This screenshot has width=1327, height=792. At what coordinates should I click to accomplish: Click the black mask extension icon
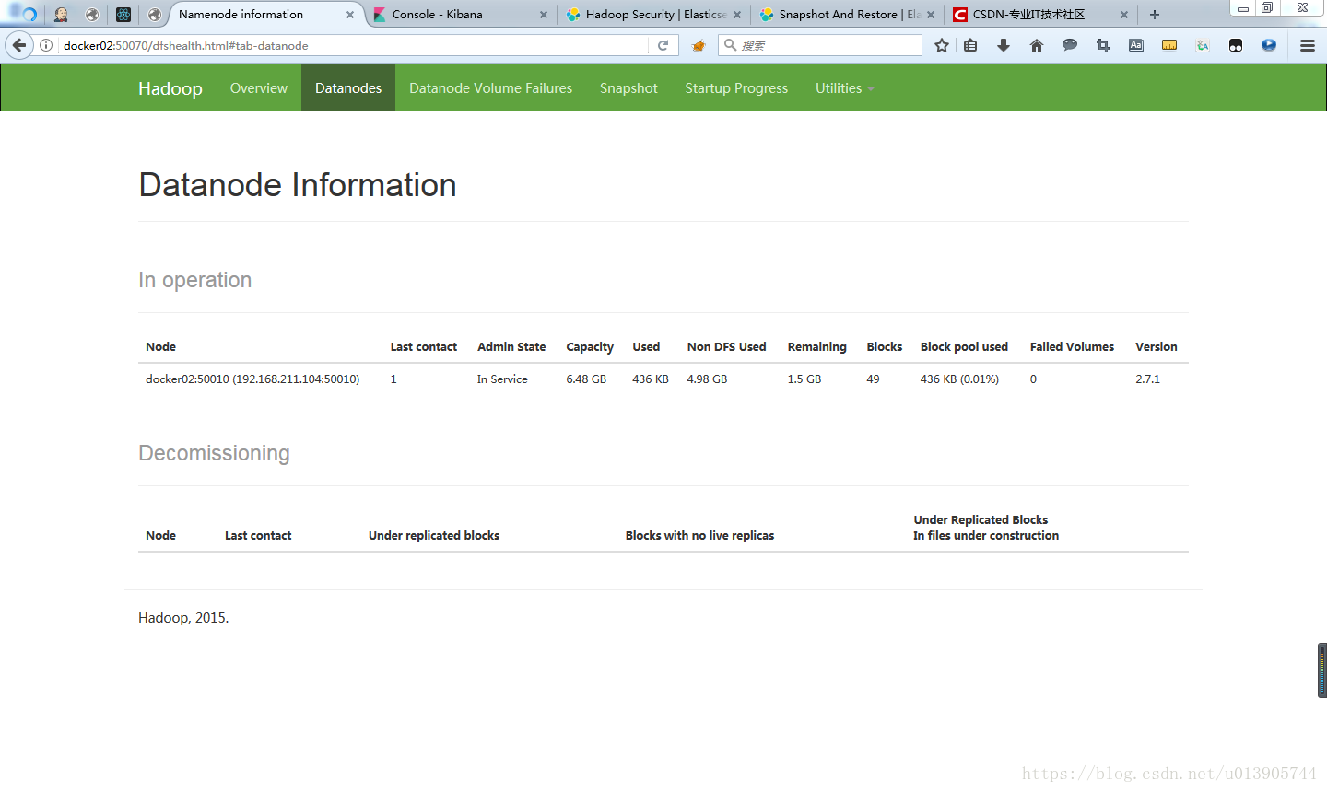coord(1236,45)
